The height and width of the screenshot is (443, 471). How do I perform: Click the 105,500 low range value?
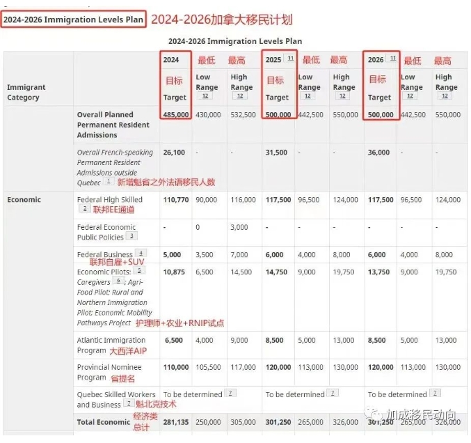click(x=208, y=368)
